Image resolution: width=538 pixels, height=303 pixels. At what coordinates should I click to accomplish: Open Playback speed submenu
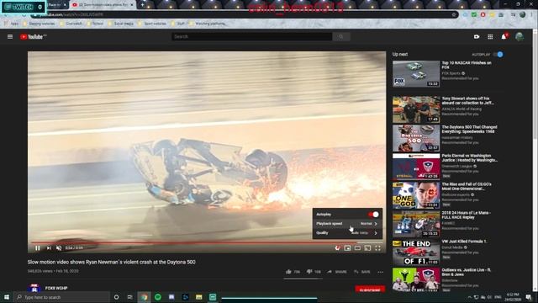coord(347,224)
